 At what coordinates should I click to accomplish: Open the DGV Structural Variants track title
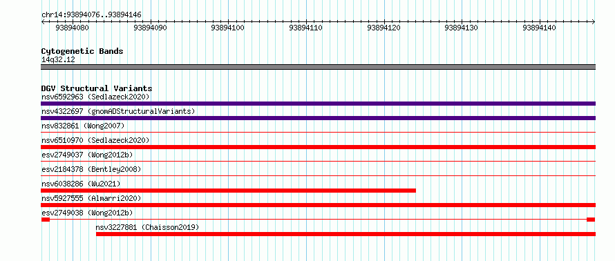tap(97, 88)
